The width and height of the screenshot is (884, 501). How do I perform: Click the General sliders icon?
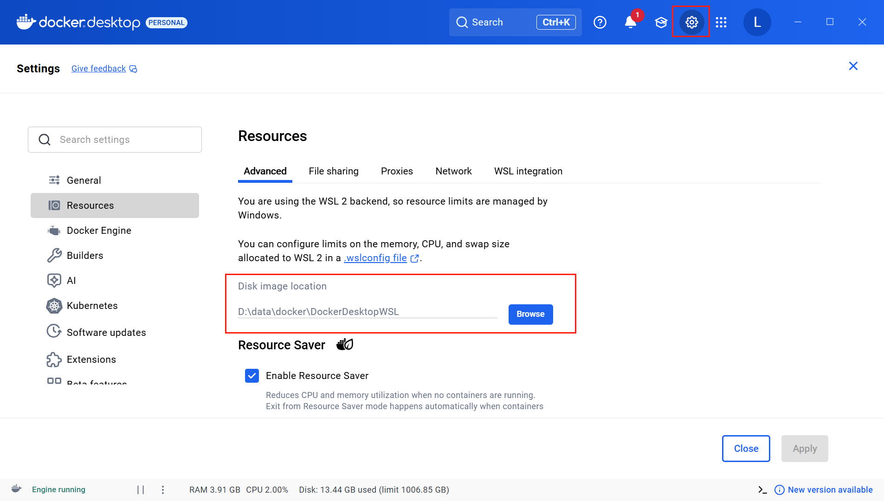click(54, 180)
